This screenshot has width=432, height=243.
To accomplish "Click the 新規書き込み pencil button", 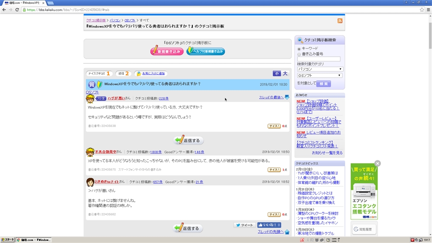I will coord(167,51).
